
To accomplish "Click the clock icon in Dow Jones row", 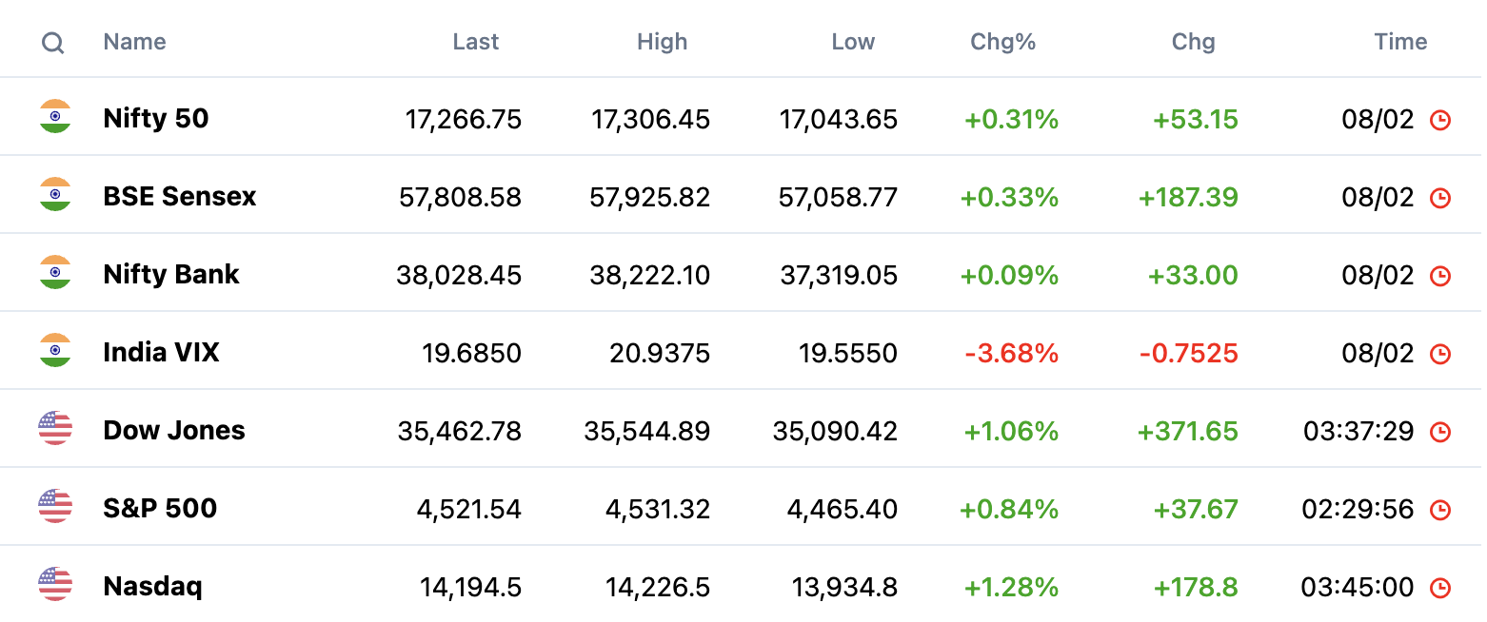I will pyautogui.click(x=1440, y=432).
